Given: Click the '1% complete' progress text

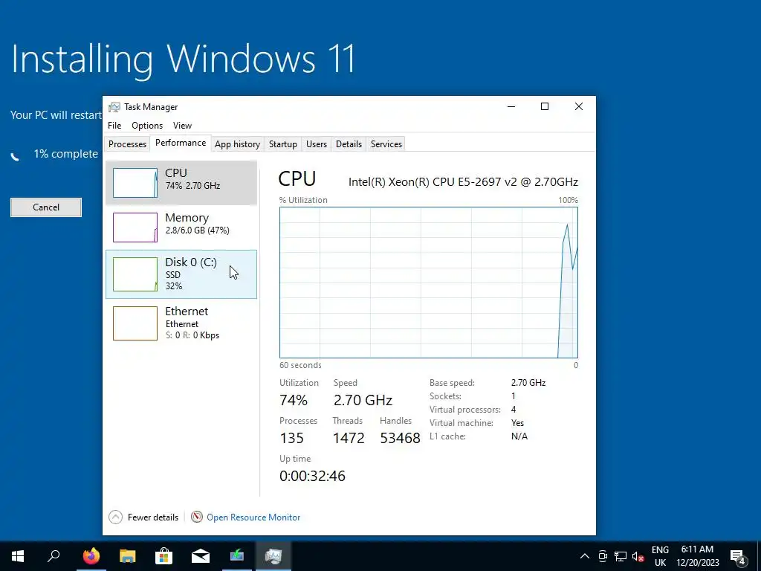Looking at the screenshot, I should click(65, 154).
